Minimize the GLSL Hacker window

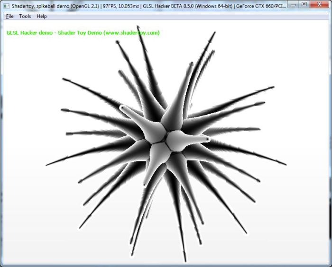point(293,4)
